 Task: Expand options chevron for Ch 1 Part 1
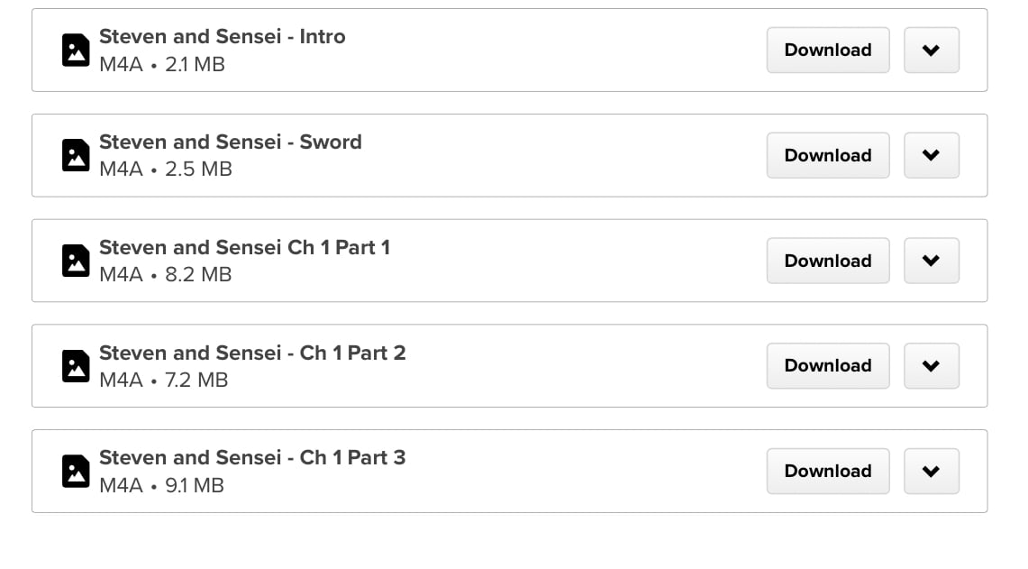[931, 261]
